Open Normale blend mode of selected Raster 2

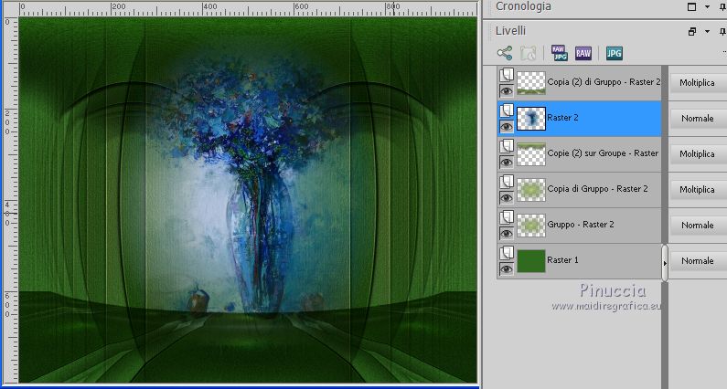698,119
